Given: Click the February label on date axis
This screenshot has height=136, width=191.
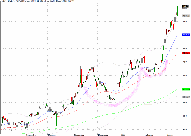Looking at the screenshot, I should 149,135.
